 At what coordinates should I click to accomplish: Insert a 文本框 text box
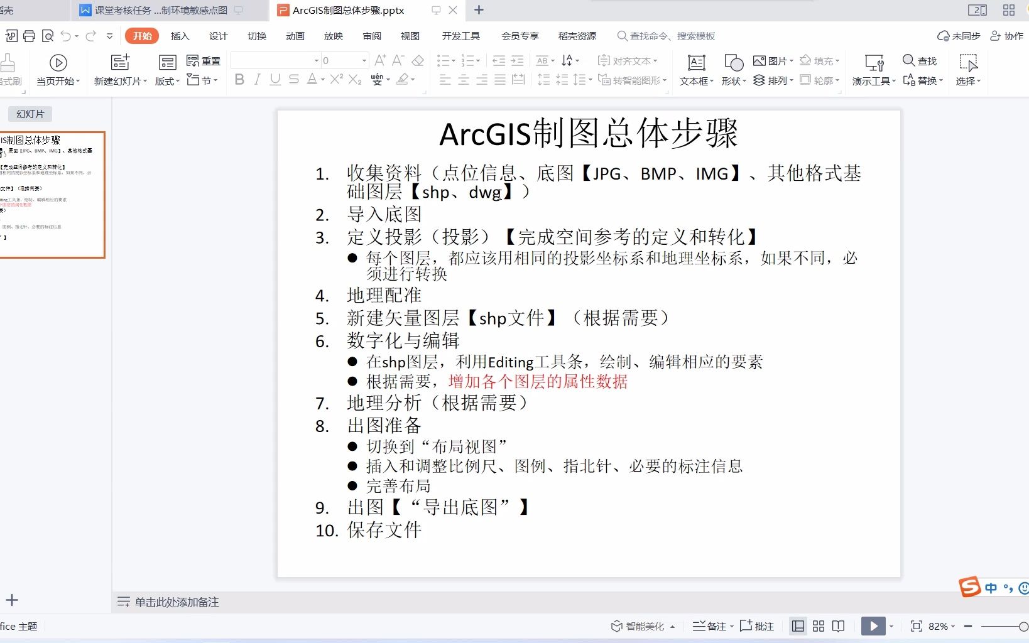click(696, 70)
